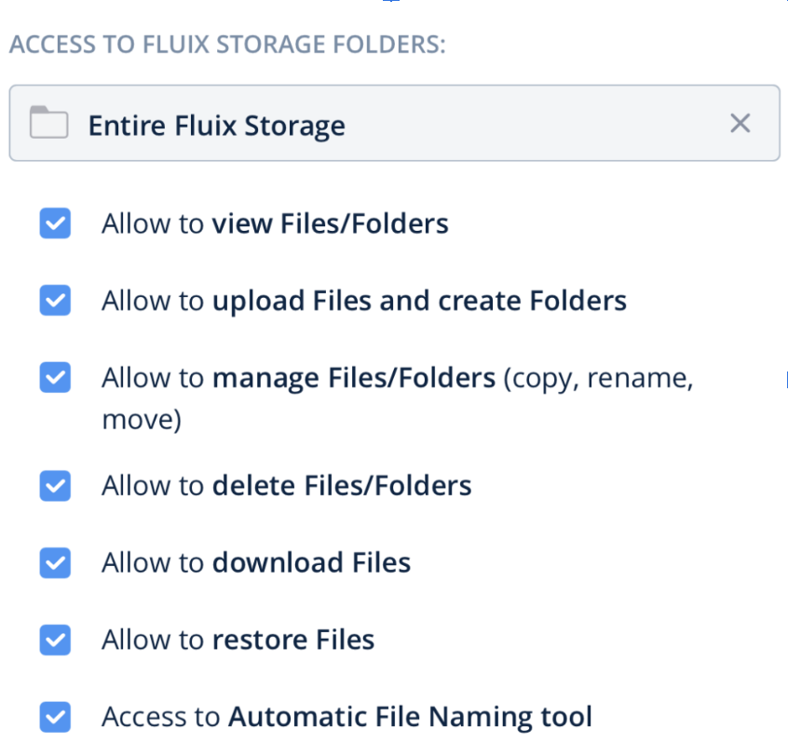Click the 'Allow to view Files/Folders' label text
The height and width of the screenshot is (756, 788).
(x=275, y=223)
